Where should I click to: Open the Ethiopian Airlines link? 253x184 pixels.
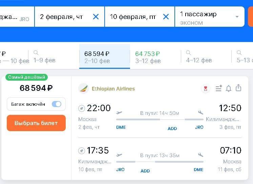coord(113,89)
